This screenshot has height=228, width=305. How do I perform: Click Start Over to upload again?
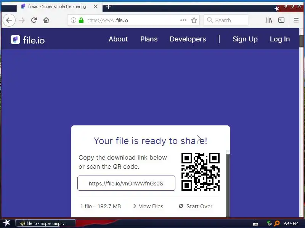(x=196, y=206)
